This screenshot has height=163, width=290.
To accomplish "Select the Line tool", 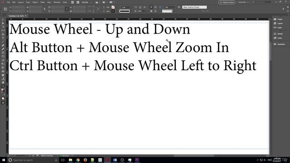I will click(3, 42).
